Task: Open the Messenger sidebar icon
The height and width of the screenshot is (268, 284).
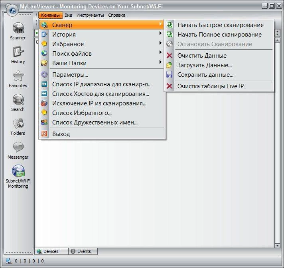Action: click(x=18, y=147)
